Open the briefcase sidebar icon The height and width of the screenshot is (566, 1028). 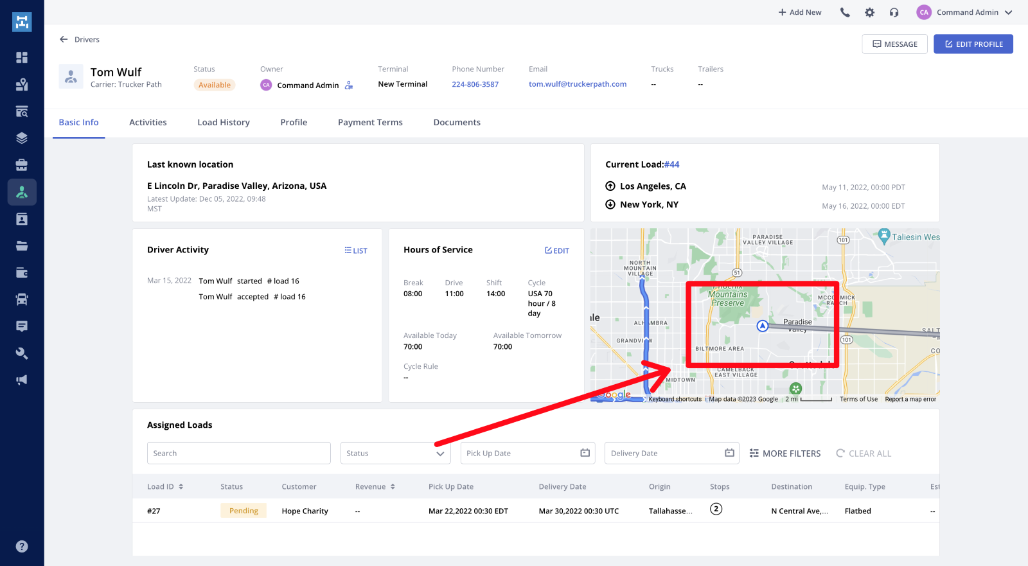coord(22,165)
